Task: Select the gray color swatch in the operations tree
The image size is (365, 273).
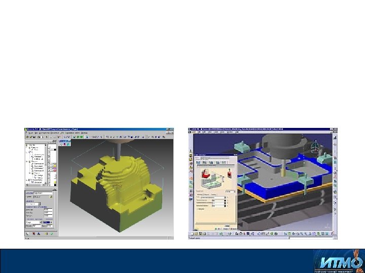Action: coord(55,164)
